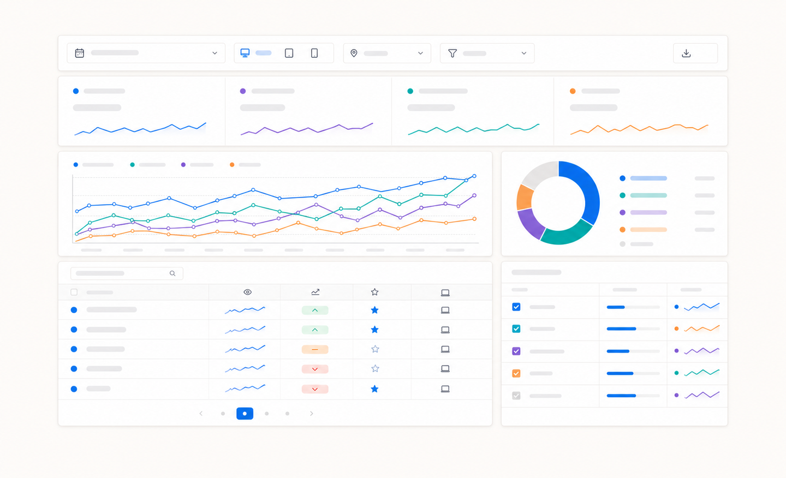The width and height of the screenshot is (786, 478).
Task: Tick the select-all checkbox in table header
Action: point(74,292)
